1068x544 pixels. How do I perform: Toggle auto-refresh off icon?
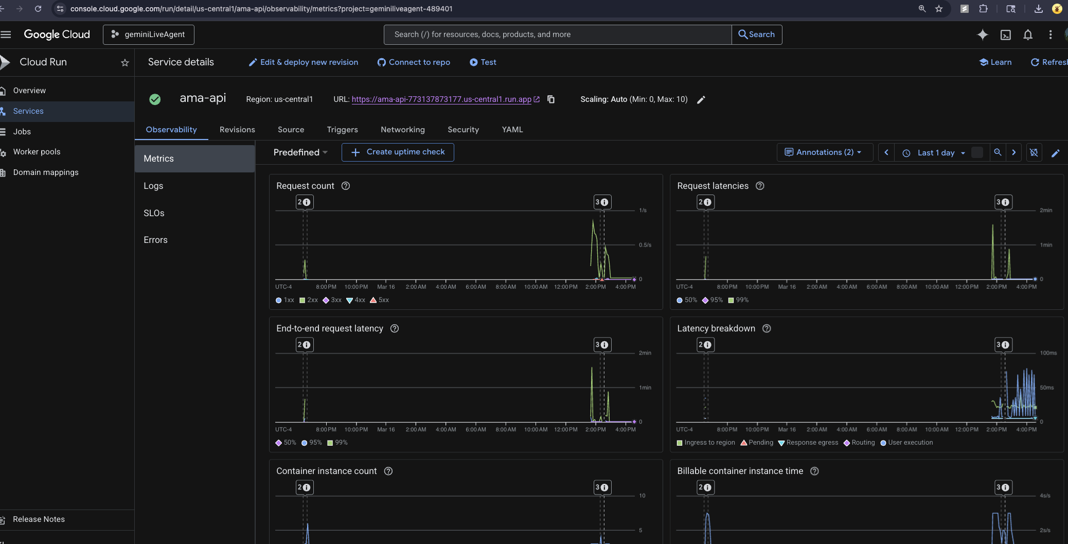[x=1034, y=152]
